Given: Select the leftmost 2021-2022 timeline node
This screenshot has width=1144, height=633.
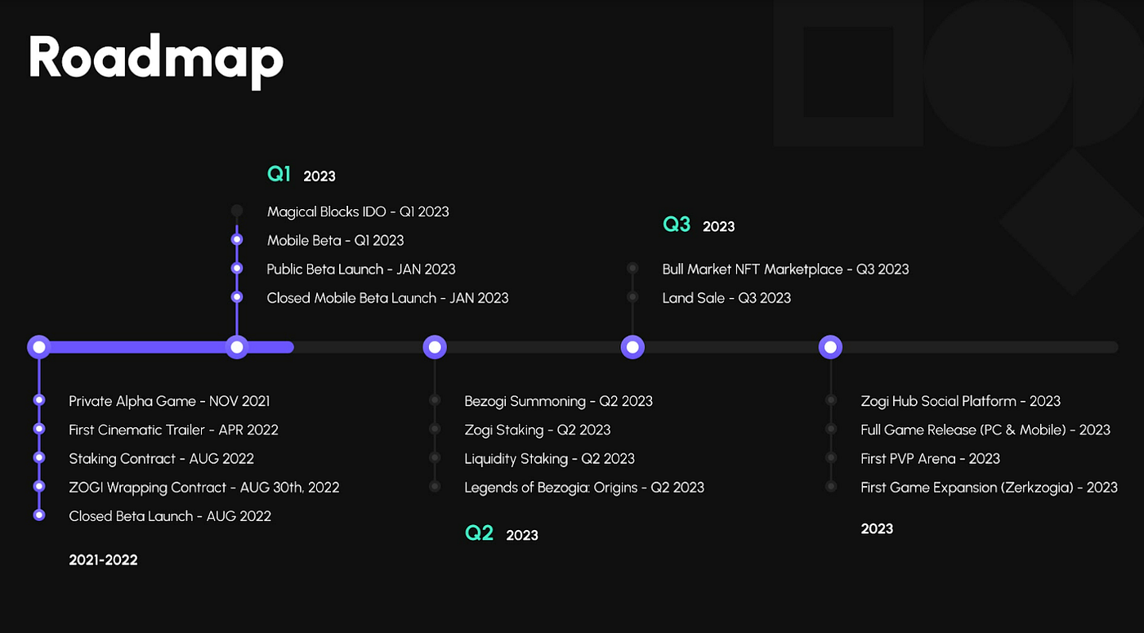Looking at the screenshot, I should pos(38,346).
